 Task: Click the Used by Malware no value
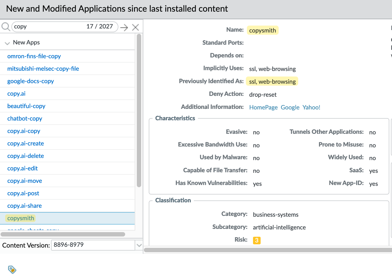pyautogui.click(x=256, y=158)
